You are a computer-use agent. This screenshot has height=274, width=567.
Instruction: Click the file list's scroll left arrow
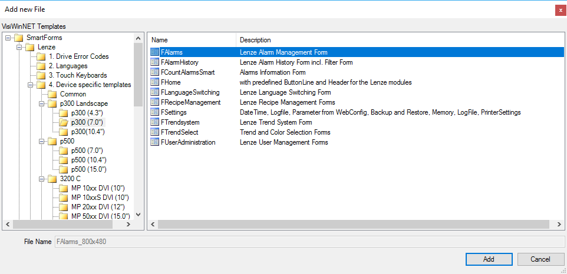click(x=153, y=224)
